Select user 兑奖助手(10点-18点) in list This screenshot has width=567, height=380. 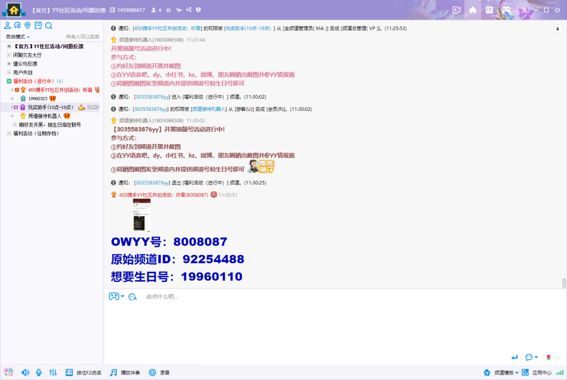pos(50,107)
